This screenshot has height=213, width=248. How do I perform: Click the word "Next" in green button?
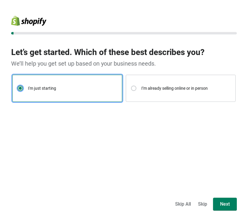click(x=225, y=204)
